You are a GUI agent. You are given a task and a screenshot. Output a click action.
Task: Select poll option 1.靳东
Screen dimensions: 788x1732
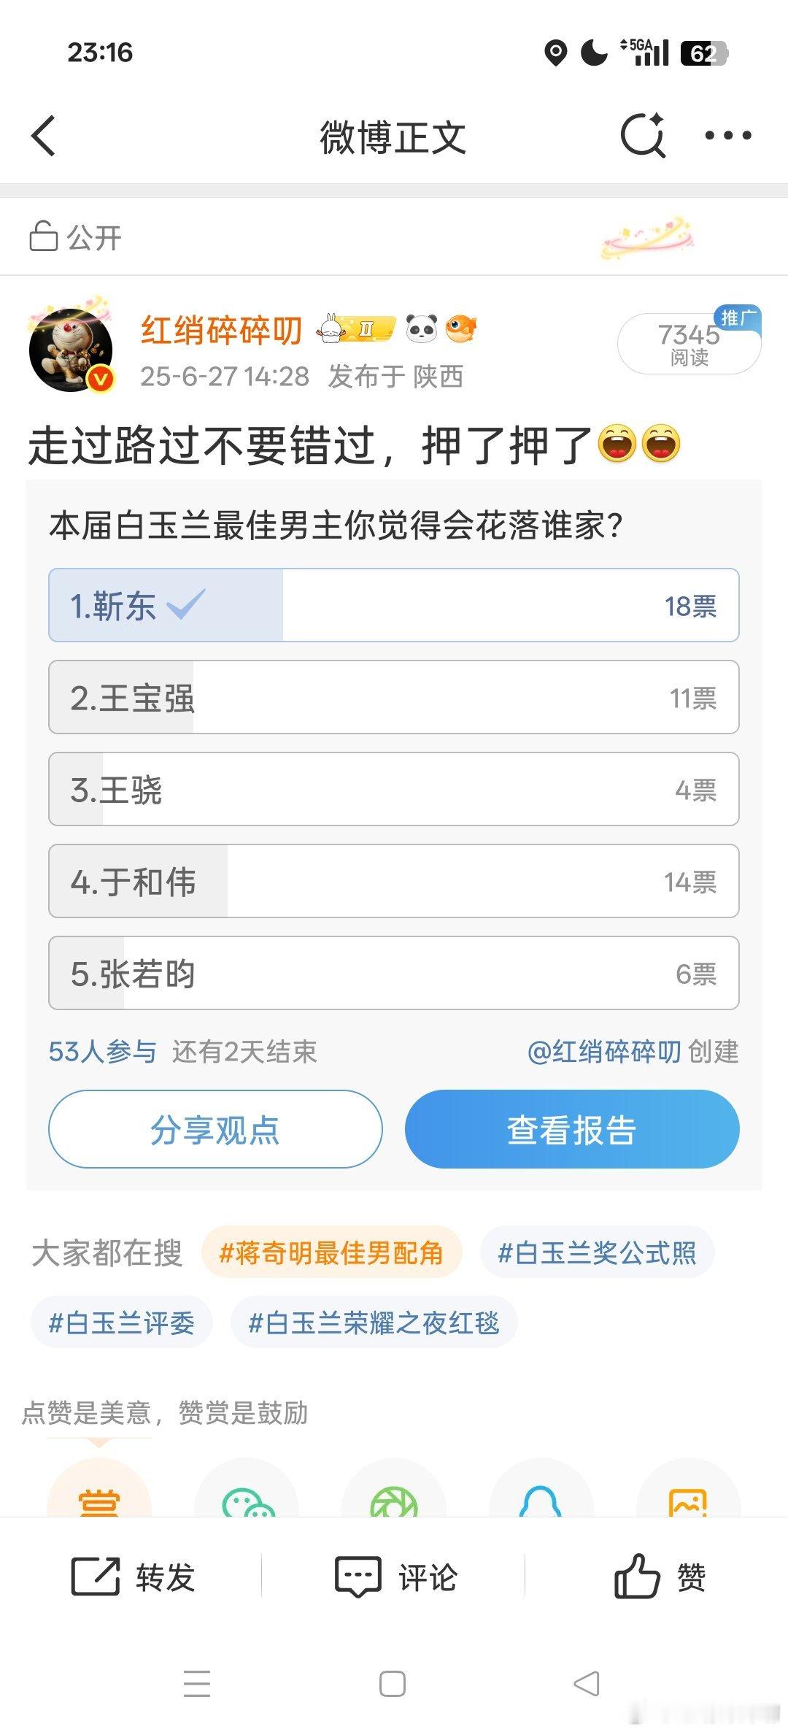(394, 605)
